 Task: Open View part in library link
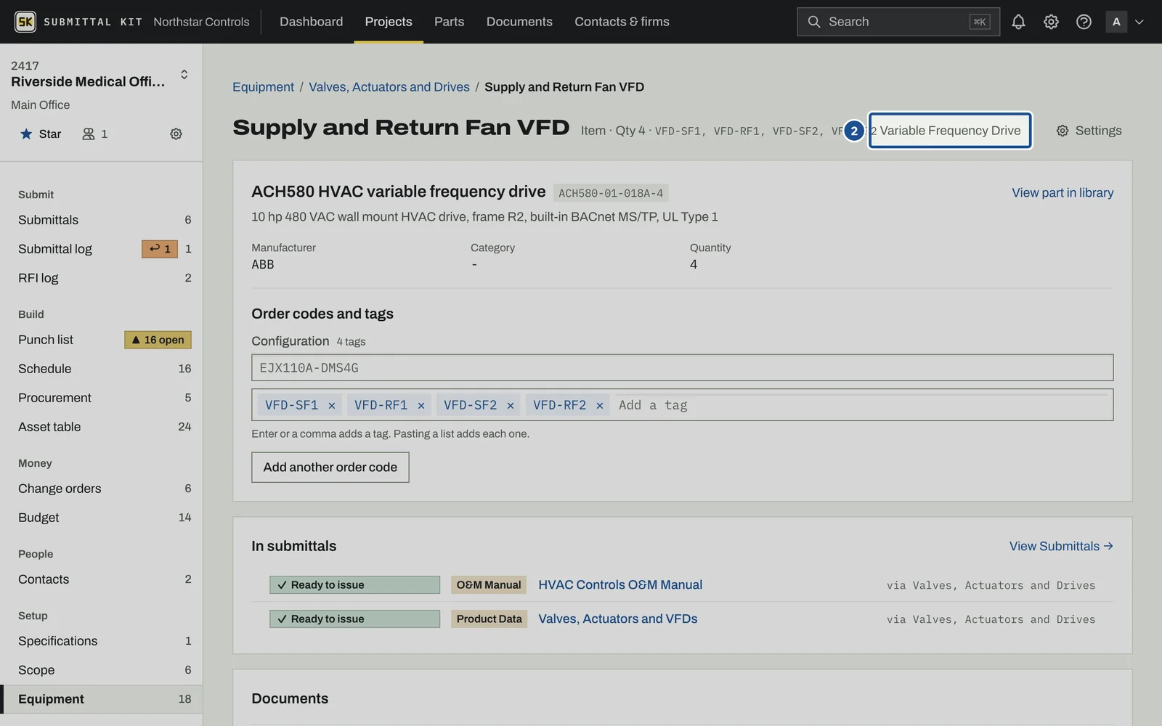1063,192
